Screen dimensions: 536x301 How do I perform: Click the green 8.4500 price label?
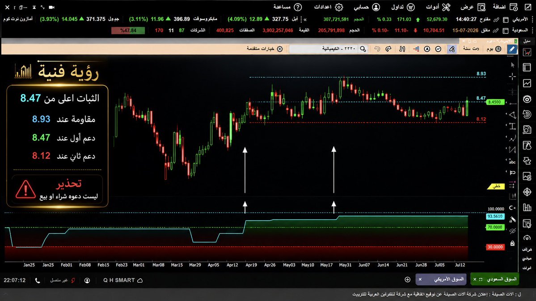[x=495, y=102]
